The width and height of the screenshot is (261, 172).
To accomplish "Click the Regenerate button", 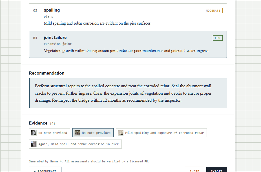I will click(x=45, y=169).
